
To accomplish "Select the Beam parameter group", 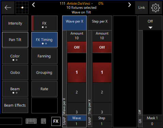I will pyautogui.click(x=15, y=89).
